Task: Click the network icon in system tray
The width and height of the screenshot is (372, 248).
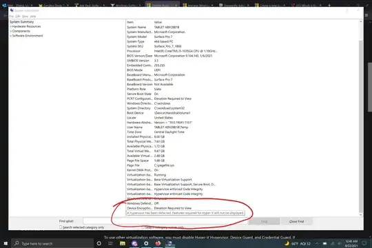Action: [x=332, y=243]
